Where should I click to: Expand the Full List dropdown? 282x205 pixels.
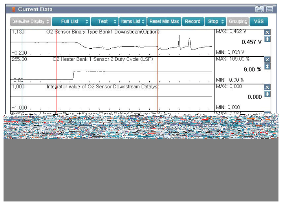coord(71,22)
